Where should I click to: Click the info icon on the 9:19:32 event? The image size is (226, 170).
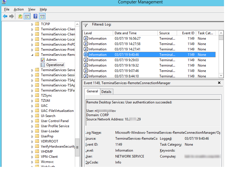pyautogui.click(x=86, y=65)
